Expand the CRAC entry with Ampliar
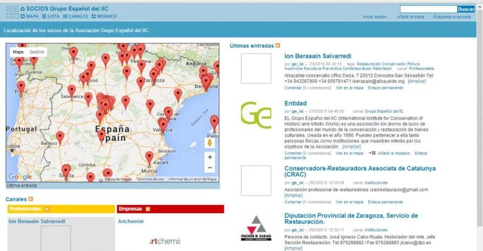Image resolution: width=483 pixels, height=251 pixels. point(294,195)
